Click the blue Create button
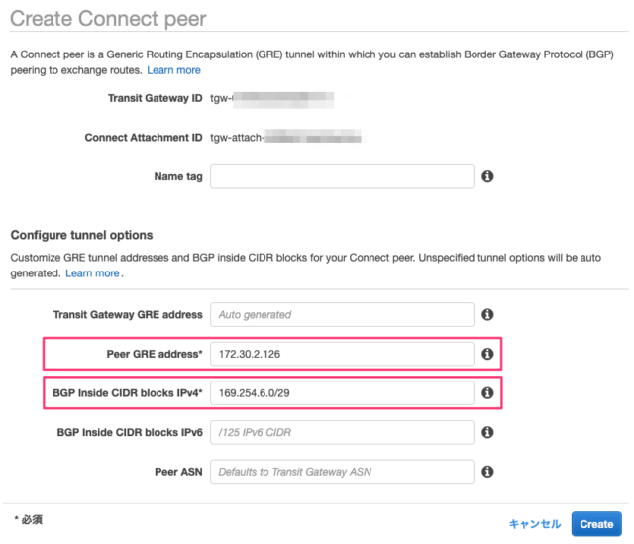The image size is (634, 544). [596, 524]
